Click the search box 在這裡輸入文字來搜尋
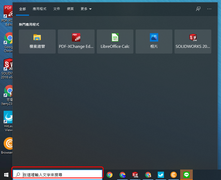Viewport: 221px width, 180px height. (x=57, y=175)
